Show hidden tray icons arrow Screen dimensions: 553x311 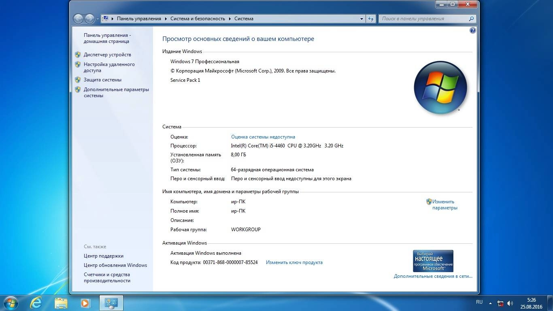pos(491,303)
